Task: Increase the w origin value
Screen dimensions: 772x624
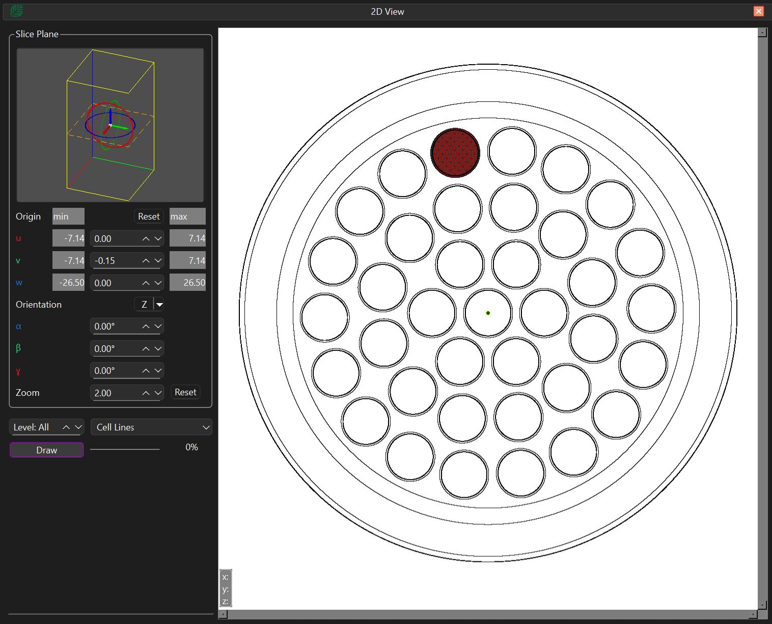Action: click(146, 283)
